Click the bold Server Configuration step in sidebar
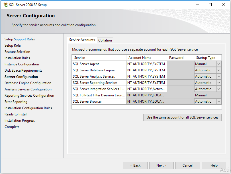Image resolution: width=231 pixels, height=174 pixels. 21,77
